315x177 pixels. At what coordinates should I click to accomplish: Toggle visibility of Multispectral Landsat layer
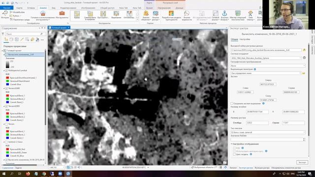click(x=6, y=71)
